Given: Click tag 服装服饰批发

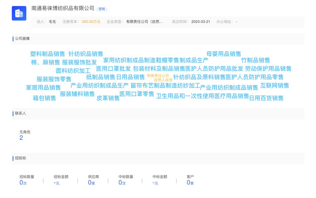Looking at the screenshot, I should coord(80,62).
